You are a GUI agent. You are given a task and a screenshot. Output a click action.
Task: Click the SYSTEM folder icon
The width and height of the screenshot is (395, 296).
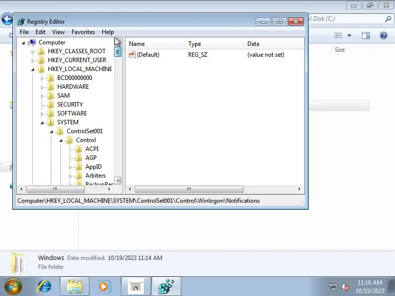(51, 122)
